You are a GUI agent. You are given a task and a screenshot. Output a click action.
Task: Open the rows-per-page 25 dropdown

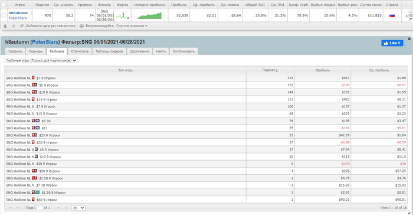point(78,208)
